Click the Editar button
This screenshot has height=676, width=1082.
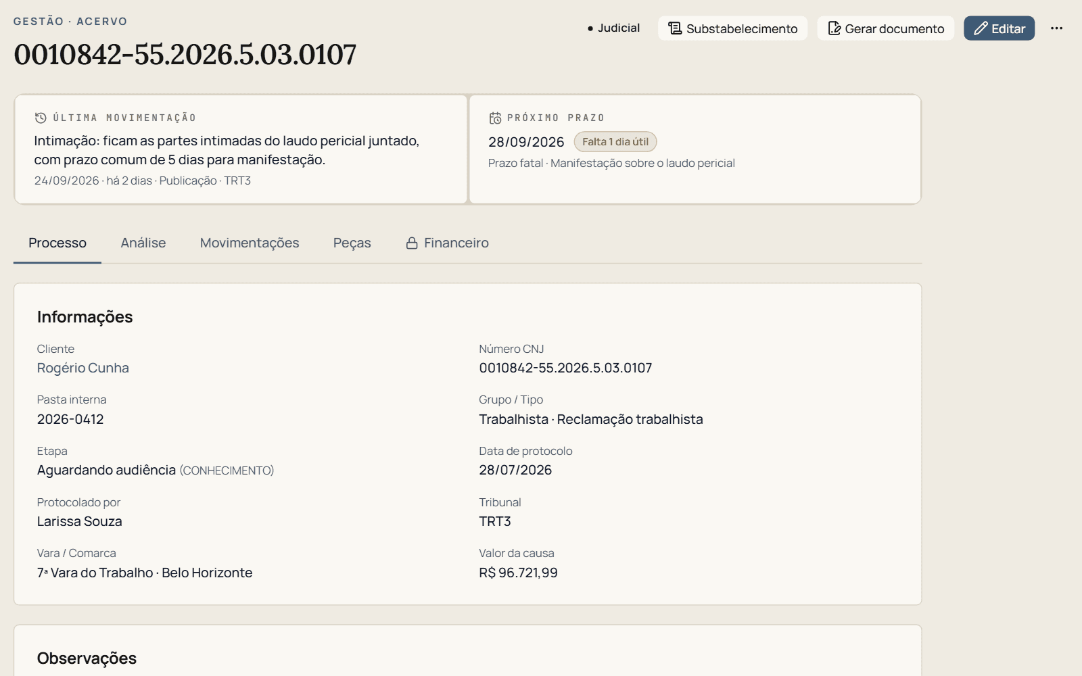pyautogui.click(x=999, y=28)
